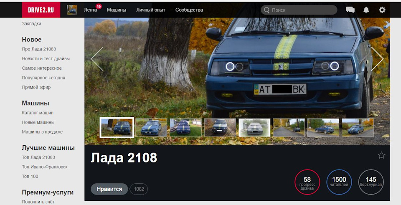Select the fourth thumbnail with autumn leaves
This screenshot has width=401, height=205.
220,127
